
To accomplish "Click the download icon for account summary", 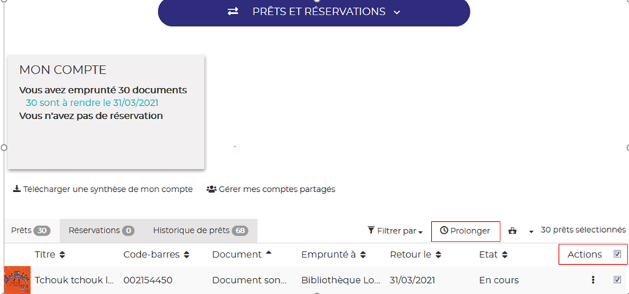I will pyautogui.click(x=17, y=189).
